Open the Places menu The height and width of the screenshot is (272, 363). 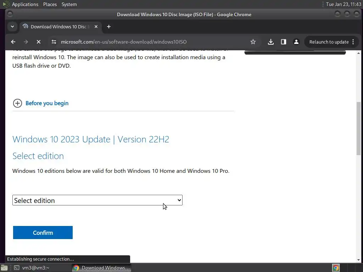pos(50,4)
